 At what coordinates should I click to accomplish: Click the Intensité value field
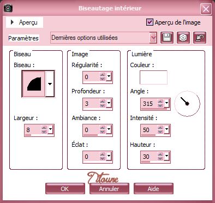(149, 130)
